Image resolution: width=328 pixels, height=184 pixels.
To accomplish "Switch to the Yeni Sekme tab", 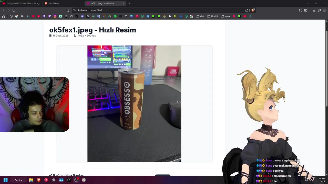I will pyautogui.click(x=63, y=3).
